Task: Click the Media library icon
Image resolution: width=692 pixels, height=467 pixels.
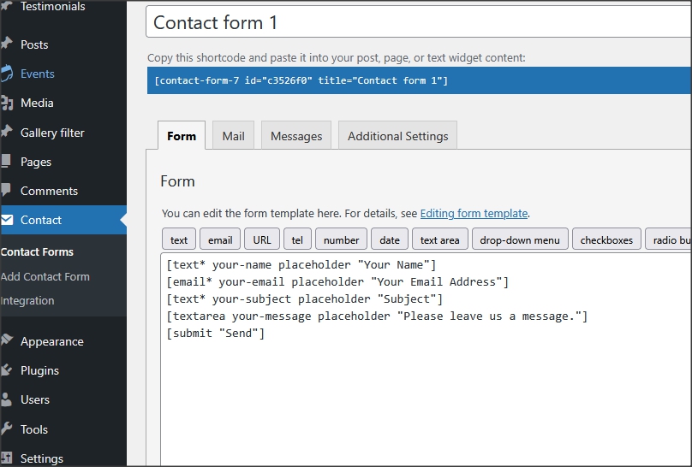Action: tap(7, 103)
